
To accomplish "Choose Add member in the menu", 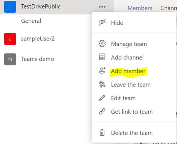I will point(128,71).
